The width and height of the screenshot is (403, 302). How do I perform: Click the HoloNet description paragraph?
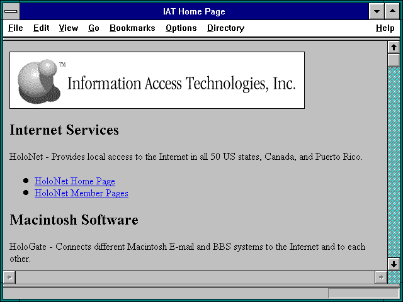(186, 157)
